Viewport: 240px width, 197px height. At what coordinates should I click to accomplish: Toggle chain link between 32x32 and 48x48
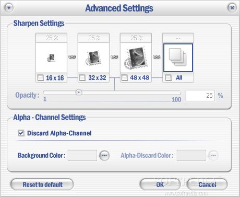(114, 56)
